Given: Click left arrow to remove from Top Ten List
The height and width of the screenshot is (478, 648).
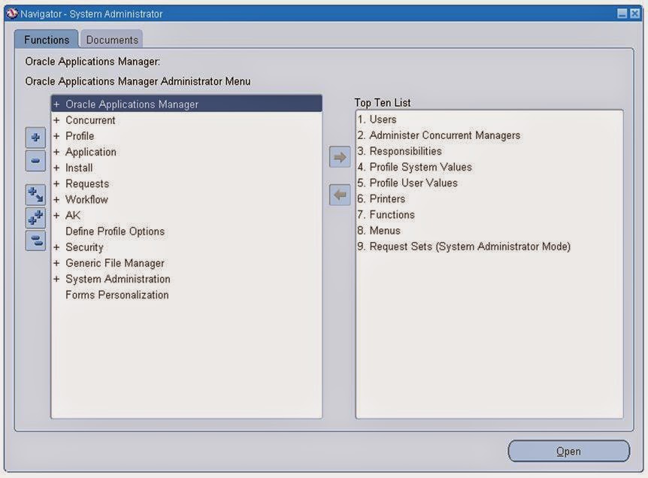Looking at the screenshot, I should [340, 195].
